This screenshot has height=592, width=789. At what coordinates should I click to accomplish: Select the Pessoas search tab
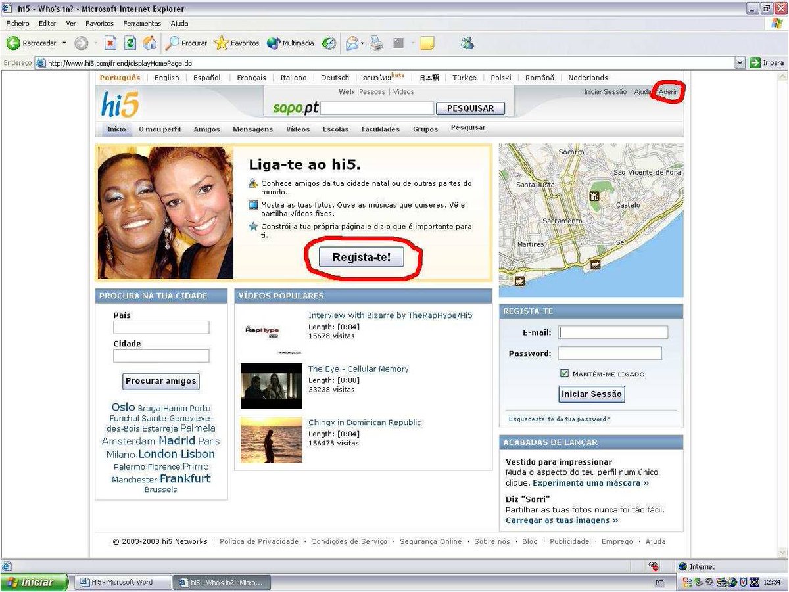tap(372, 92)
